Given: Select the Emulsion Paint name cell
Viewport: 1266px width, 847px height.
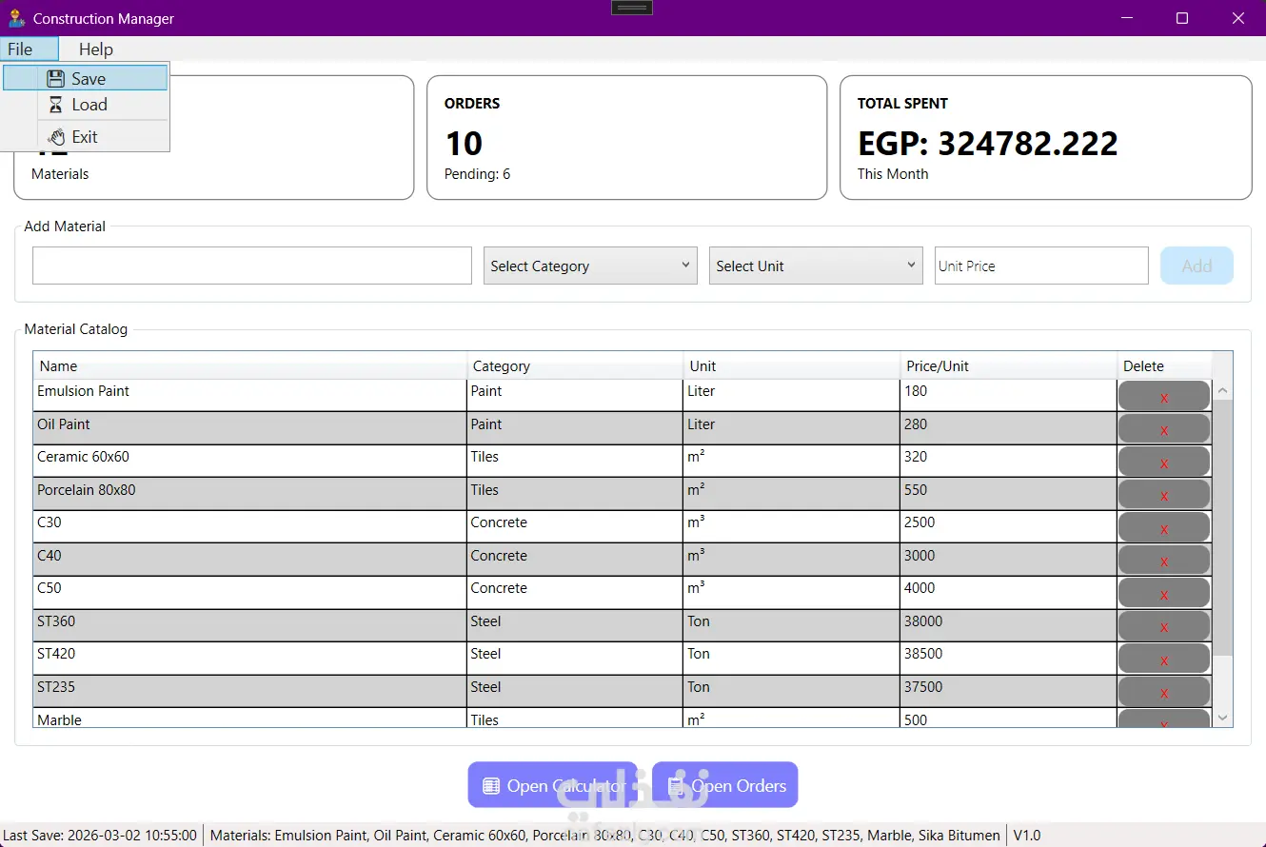Looking at the screenshot, I should click(250, 395).
